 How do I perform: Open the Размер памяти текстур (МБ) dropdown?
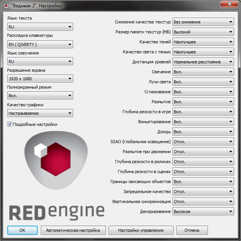[203, 32]
